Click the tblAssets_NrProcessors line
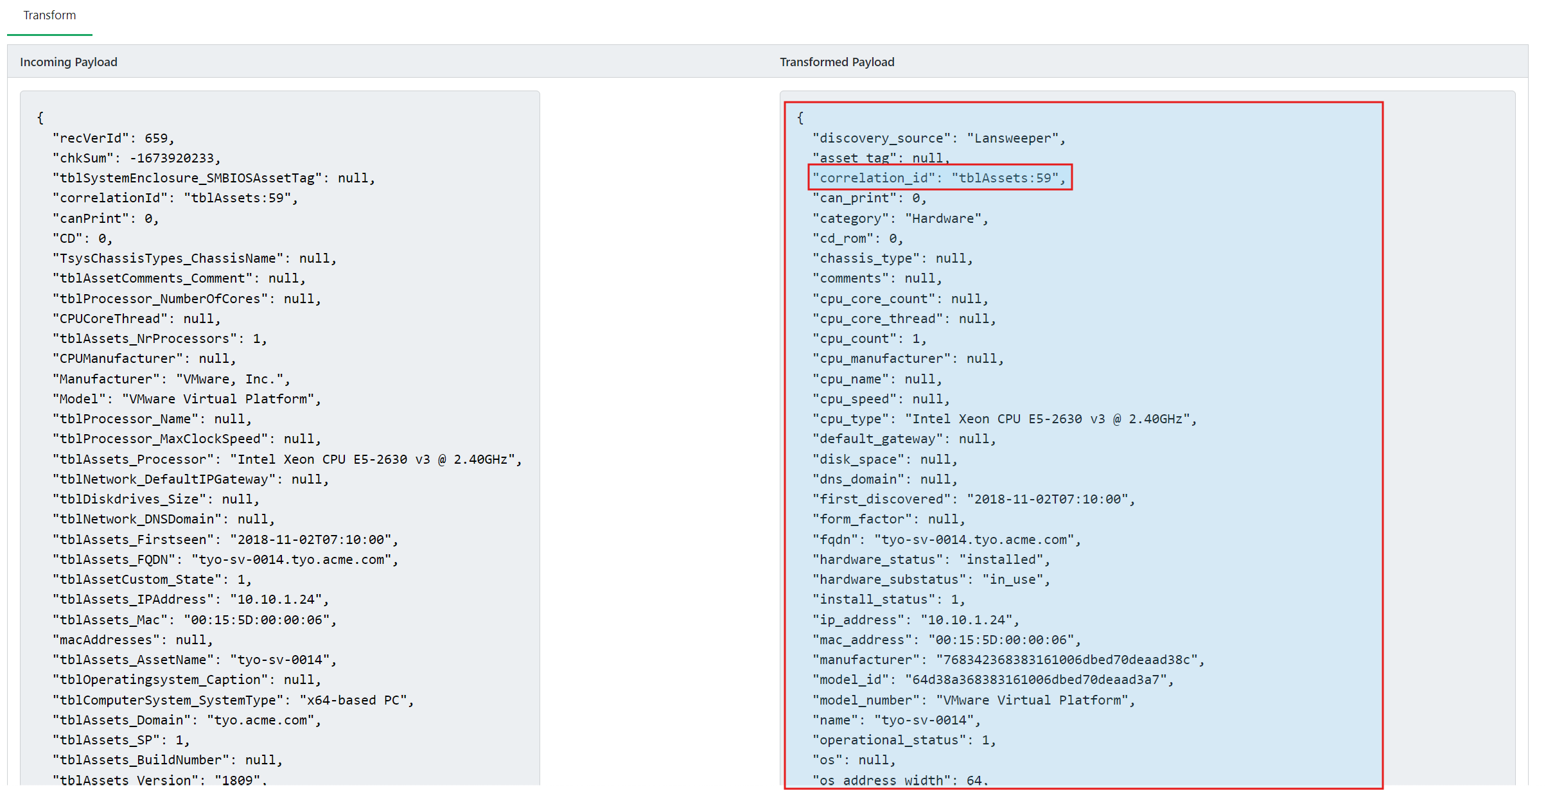The height and width of the screenshot is (790, 1546). [x=160, y=338]
